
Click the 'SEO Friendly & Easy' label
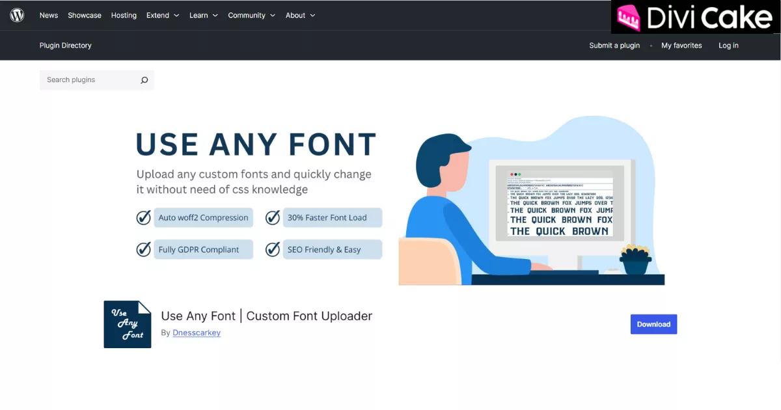pos(333,249)
